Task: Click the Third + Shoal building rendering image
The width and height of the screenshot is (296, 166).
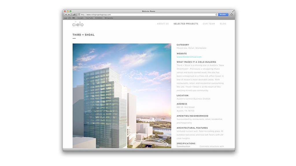Action: point(122,95)
